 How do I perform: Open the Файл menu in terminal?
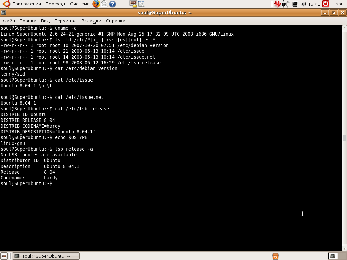click(x=9, y=21)
